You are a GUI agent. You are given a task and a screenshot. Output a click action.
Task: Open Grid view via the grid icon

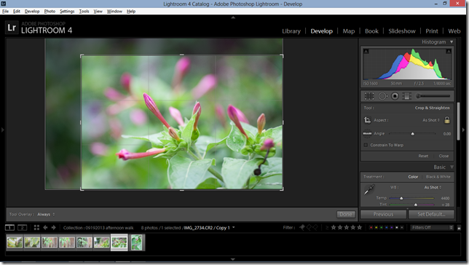tap(36, 228)
